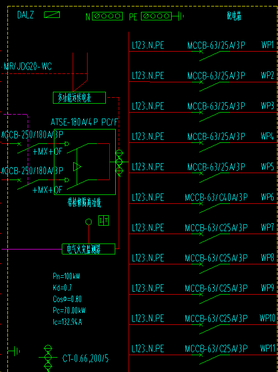The height and width of the screenshot is (372, 278).
Task: Click the WP8 circuit label
Action: coord(268,257)
